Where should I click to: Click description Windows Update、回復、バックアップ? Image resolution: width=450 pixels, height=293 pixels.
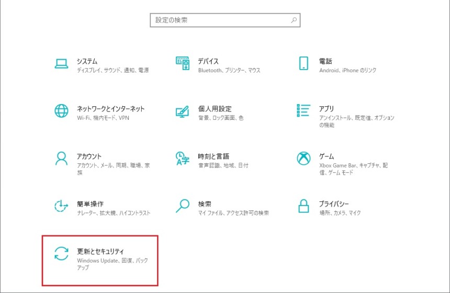click(113, 264)
